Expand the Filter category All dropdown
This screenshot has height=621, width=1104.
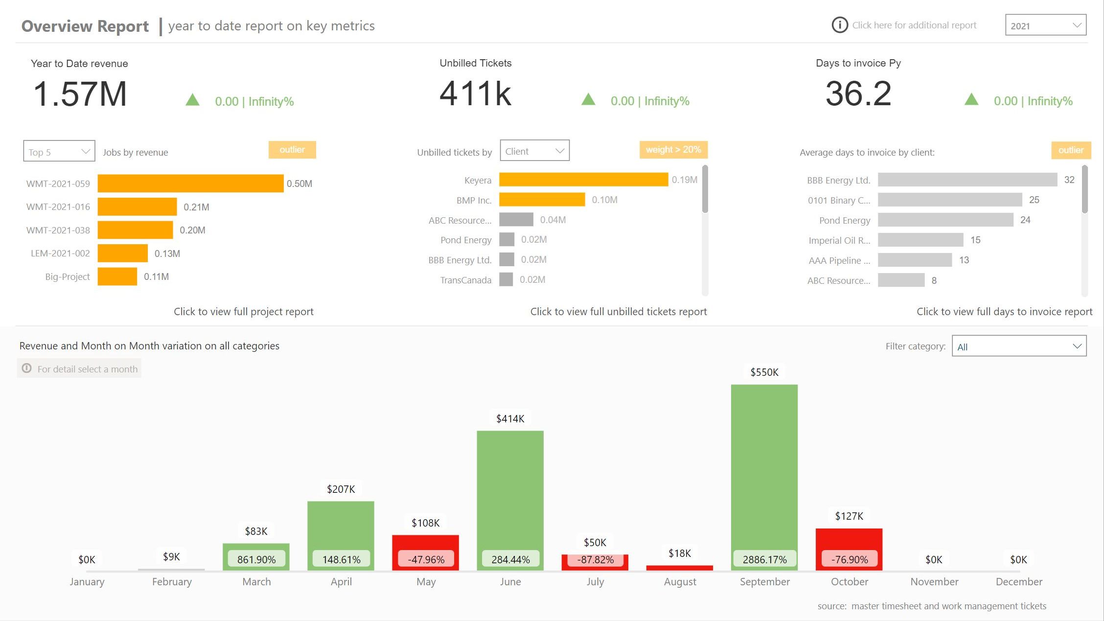click(x=1019, y=346)
